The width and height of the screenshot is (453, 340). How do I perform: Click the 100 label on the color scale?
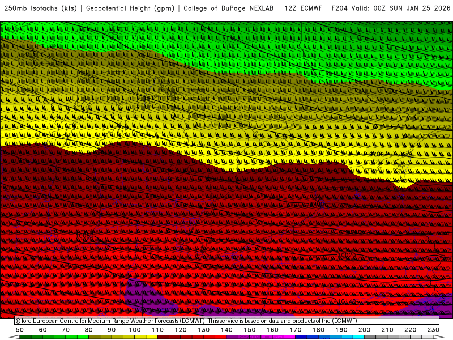(x=135, y=330)
